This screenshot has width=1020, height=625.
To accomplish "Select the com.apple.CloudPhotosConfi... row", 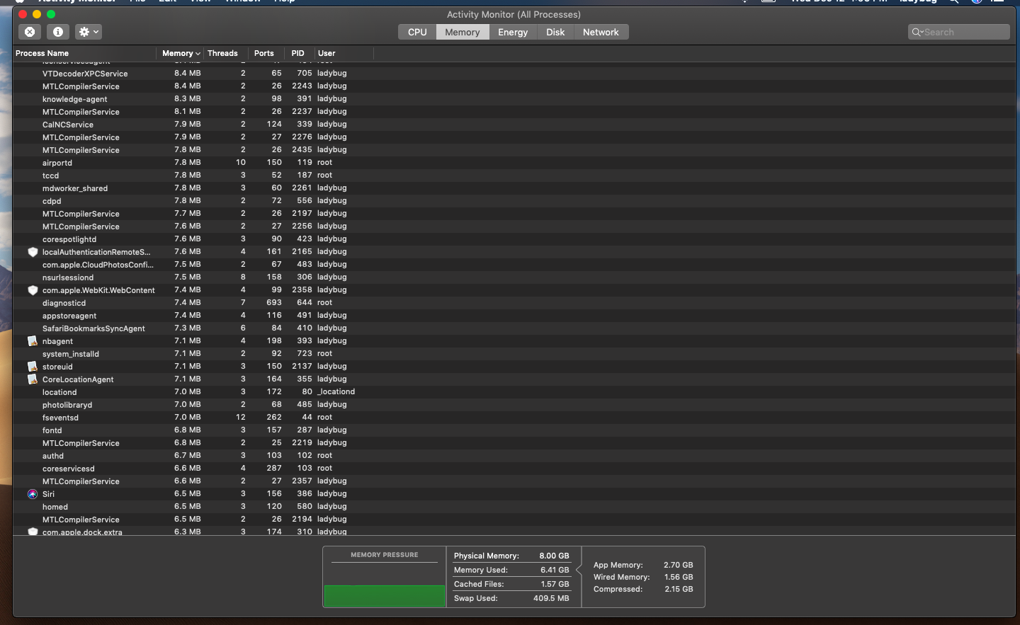I will pos(514,265).
